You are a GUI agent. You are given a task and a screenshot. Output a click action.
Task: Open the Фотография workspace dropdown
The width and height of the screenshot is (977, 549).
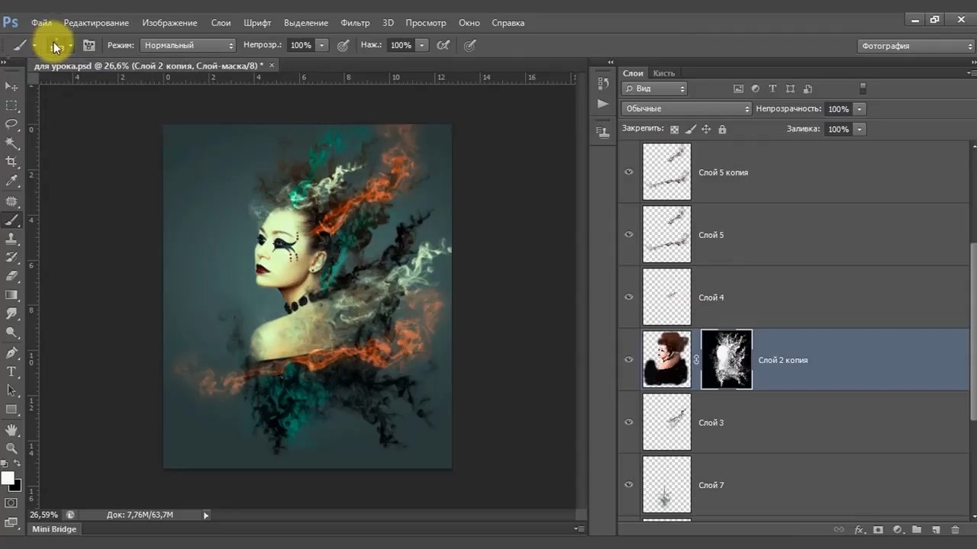[x=916, y=46]
